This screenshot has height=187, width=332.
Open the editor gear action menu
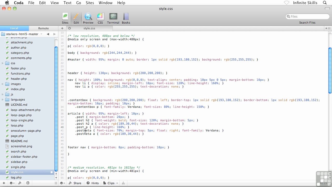point(62,183)
